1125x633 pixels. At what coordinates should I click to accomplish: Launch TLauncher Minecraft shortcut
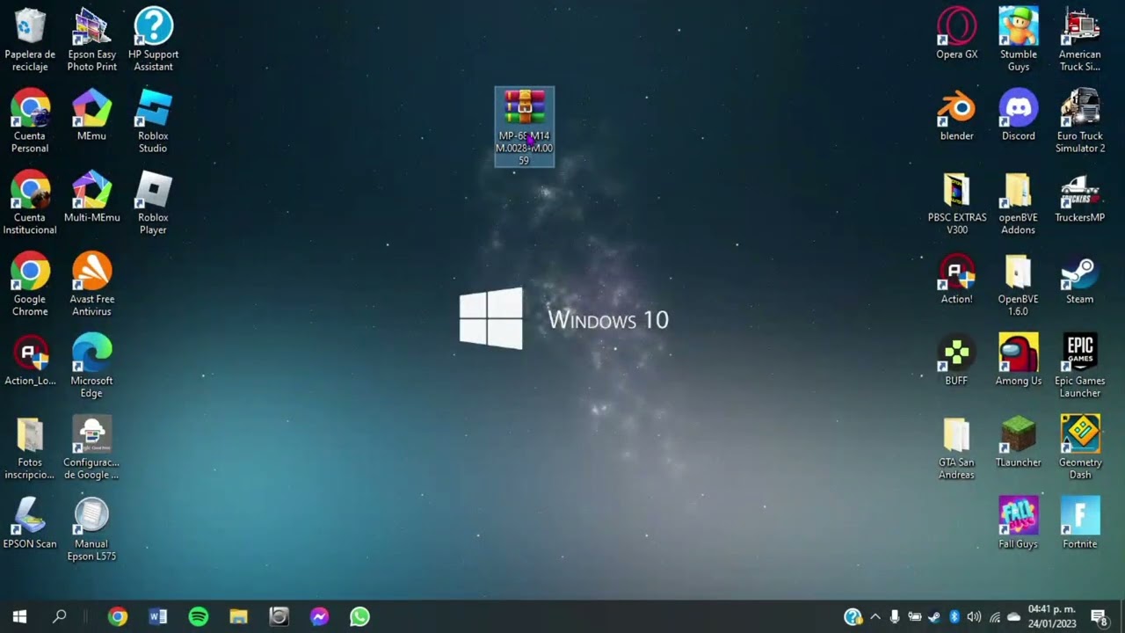[x=1018, y=442]
